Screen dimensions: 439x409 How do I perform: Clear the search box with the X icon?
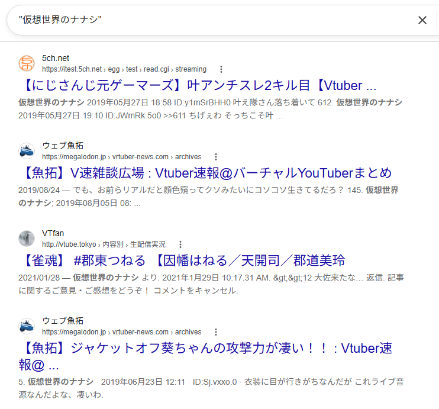point(422,20)
